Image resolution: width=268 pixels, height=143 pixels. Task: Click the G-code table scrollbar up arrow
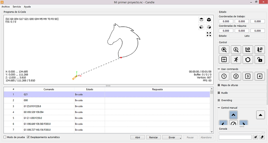[x=212, y=89]
